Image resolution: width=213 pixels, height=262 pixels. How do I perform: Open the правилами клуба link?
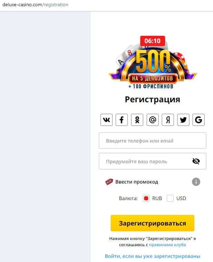click(x=168, y=245)
